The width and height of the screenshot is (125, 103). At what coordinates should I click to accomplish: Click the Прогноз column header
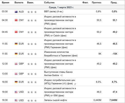97,3
